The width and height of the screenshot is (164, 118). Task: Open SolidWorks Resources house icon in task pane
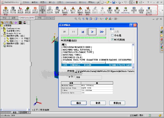coord(162,28)
